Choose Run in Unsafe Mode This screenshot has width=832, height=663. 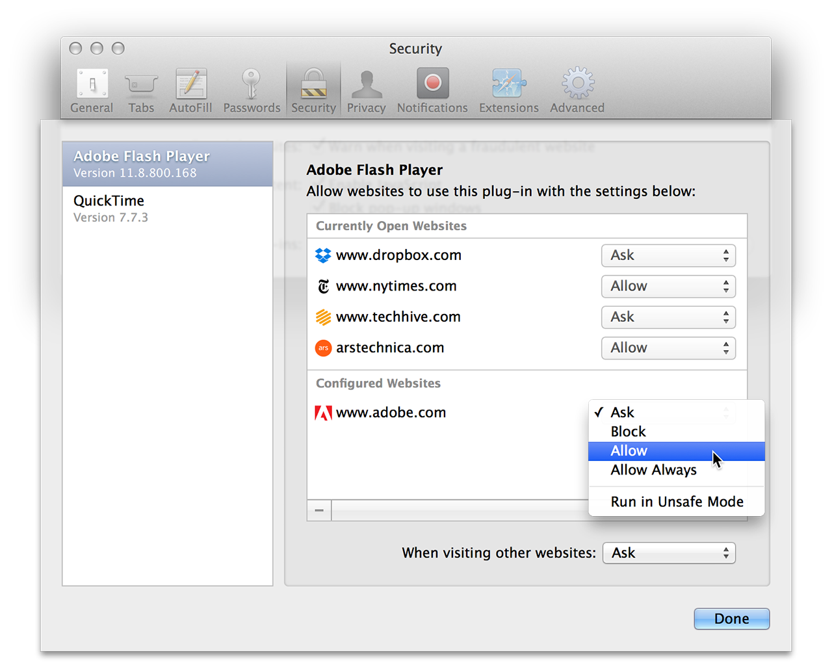[x=677, y=502]
